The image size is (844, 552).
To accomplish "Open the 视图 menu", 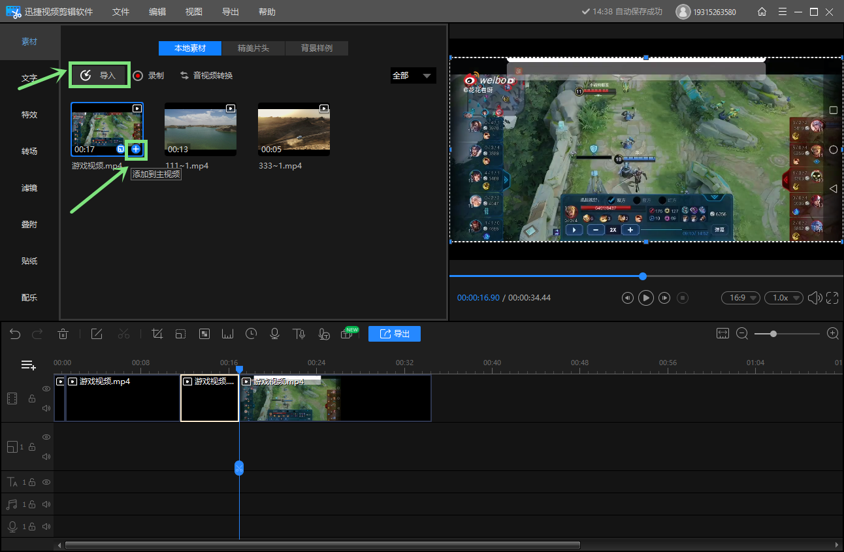I will 194,12.
